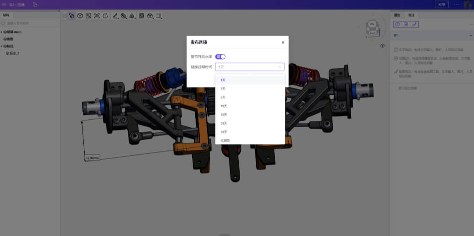Close the 发布选项 dialog
Viewport: 474px width, 236px height.
(283, 43)
